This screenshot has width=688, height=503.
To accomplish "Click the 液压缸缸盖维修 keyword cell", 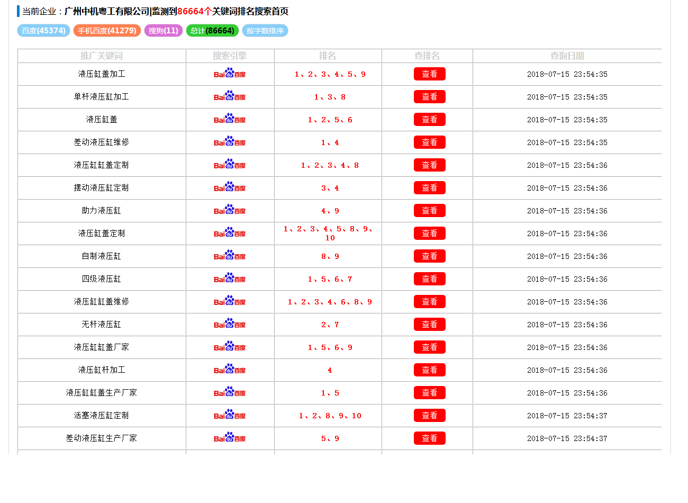I will [102, 302].
